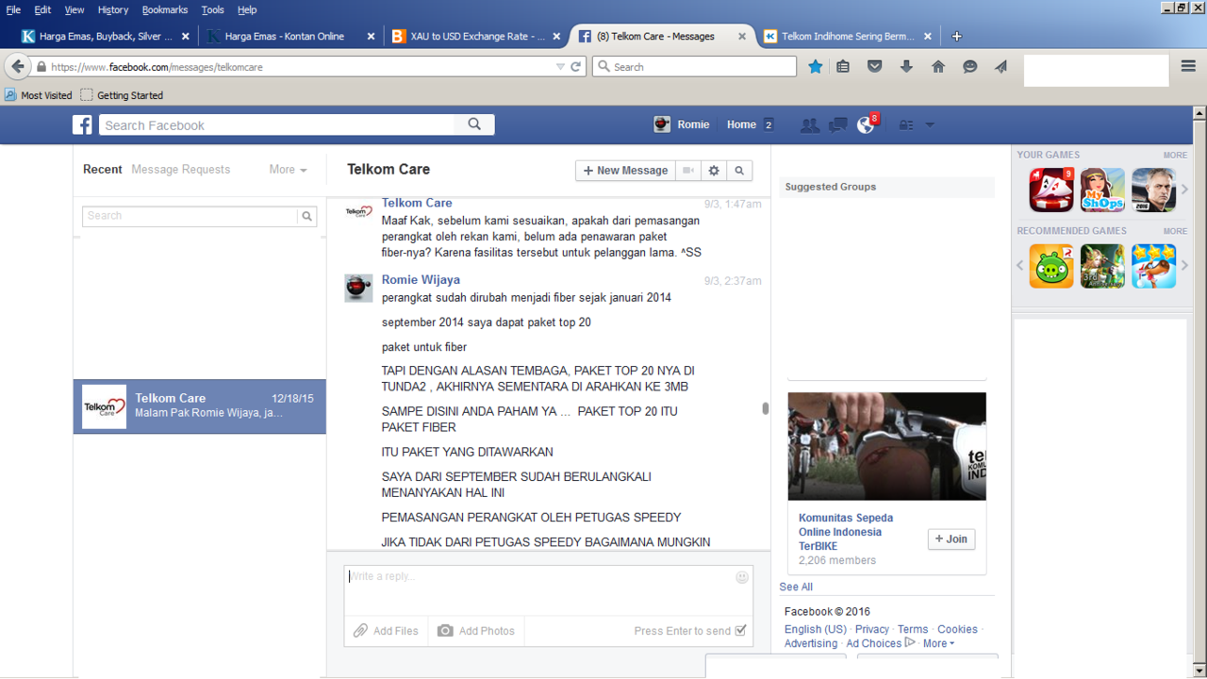Go back to previous page
This screenshot has width=1207, height=679.
pos(17,67)
